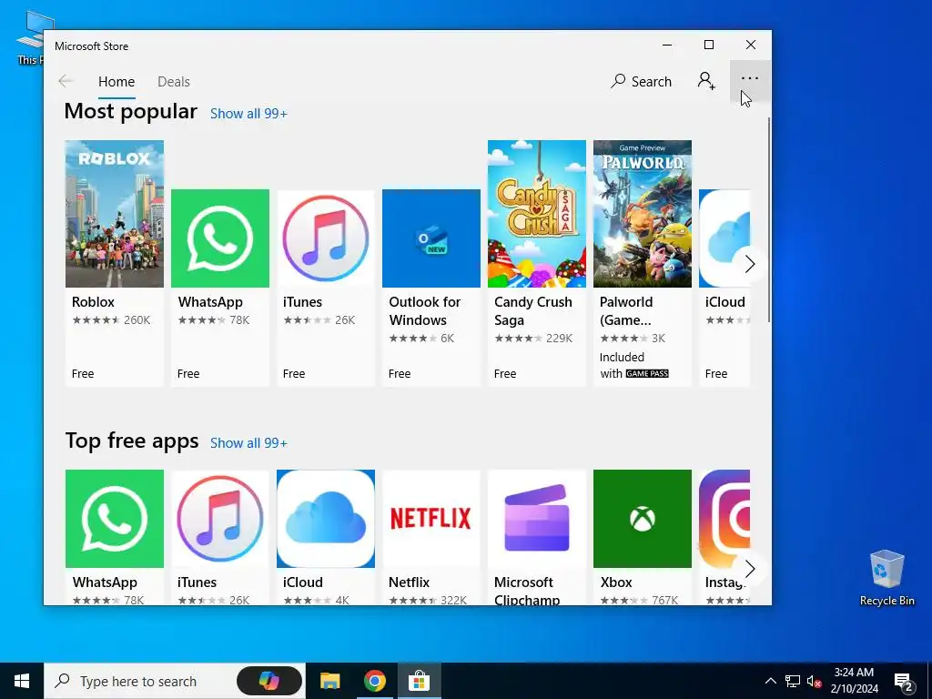Show next apps in Top free apps row
The height and width of the screenshot is (699, 932).
(x=750, y=569)
